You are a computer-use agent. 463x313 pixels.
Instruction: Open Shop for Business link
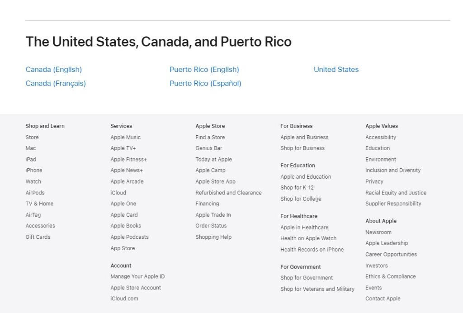[x=302, y=148]
